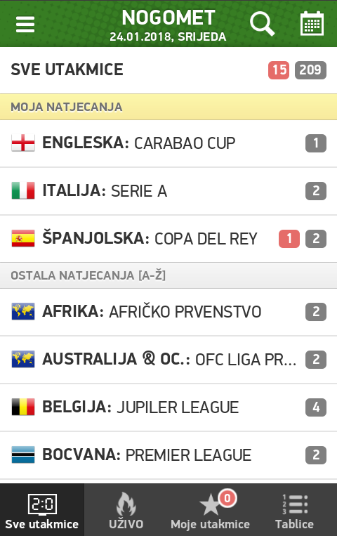This screenshot has width=337, height=536.
Task: Click the gray 209 matches badge
Action: pos(311,70)
